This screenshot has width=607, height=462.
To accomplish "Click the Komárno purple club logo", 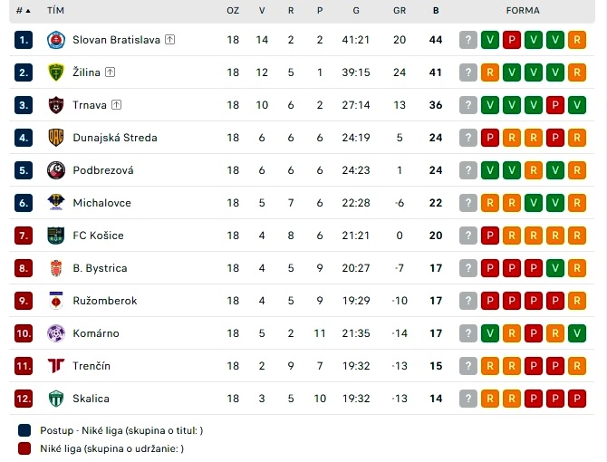I will (x=56, y=333).
